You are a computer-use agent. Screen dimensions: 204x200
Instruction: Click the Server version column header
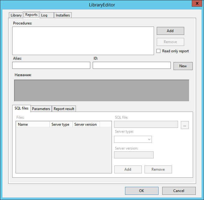(x=86, y=124)
